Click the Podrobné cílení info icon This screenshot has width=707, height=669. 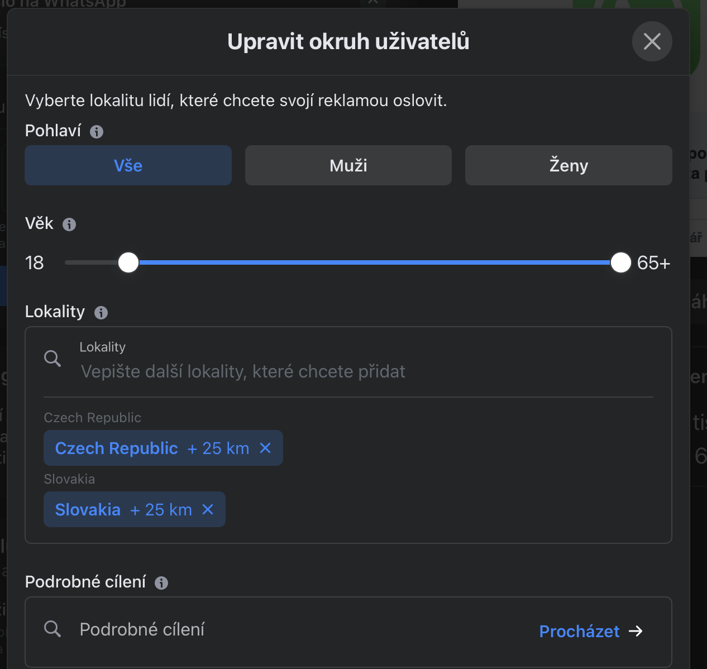click(x=161, y=583)
